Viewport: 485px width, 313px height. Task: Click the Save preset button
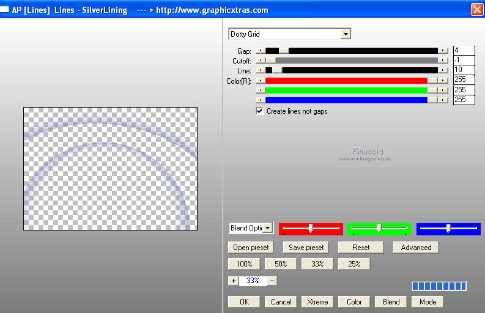306,248
